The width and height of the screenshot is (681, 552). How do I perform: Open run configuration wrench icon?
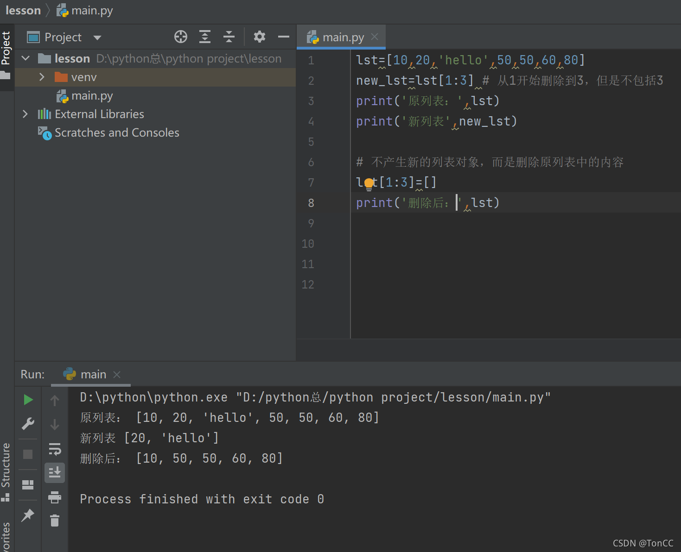coord(28,424)
